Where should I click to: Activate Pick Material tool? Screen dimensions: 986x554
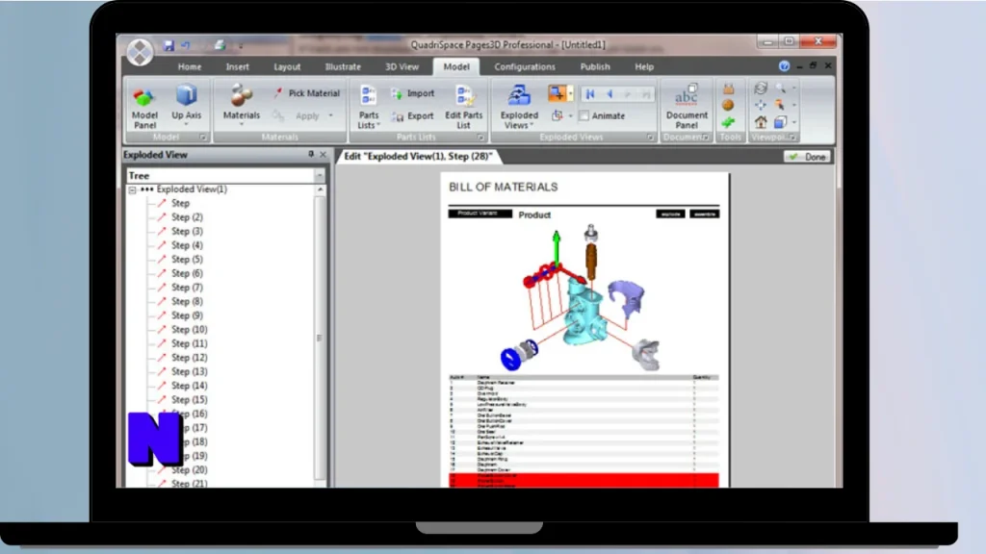point(307,93)
